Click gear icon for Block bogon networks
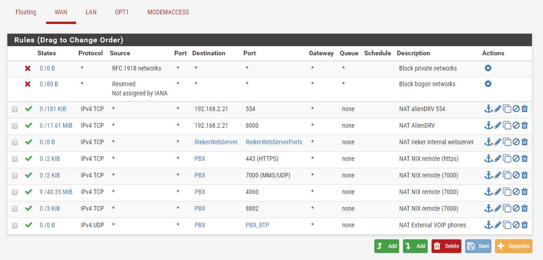 tap(488, 84)
